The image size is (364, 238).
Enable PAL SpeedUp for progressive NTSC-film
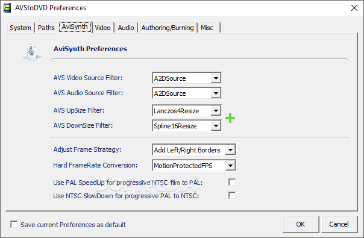232,183
